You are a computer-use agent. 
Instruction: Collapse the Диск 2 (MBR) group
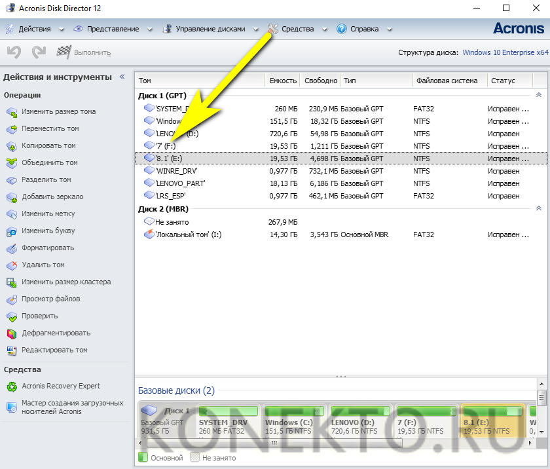click(x=538, y=209)
